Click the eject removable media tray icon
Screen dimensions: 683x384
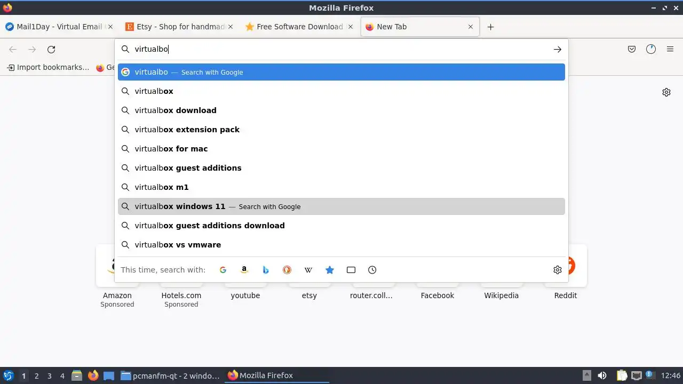(587, 375)
